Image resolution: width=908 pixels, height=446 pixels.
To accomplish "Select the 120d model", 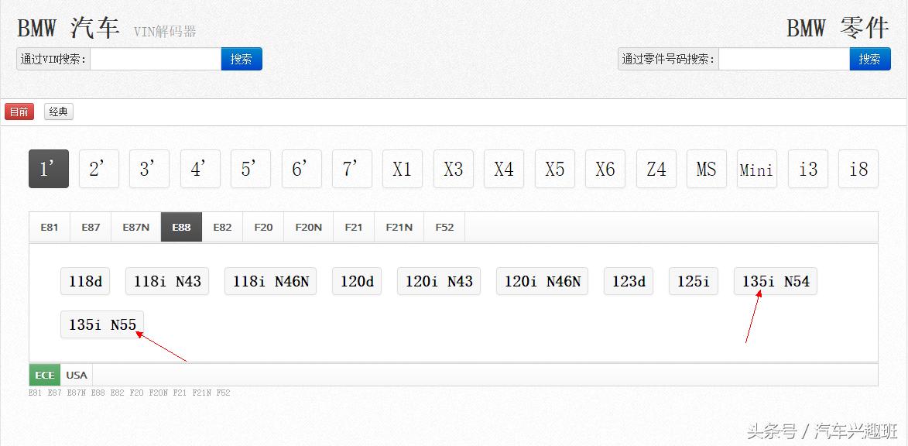I will tap(358, 282).
